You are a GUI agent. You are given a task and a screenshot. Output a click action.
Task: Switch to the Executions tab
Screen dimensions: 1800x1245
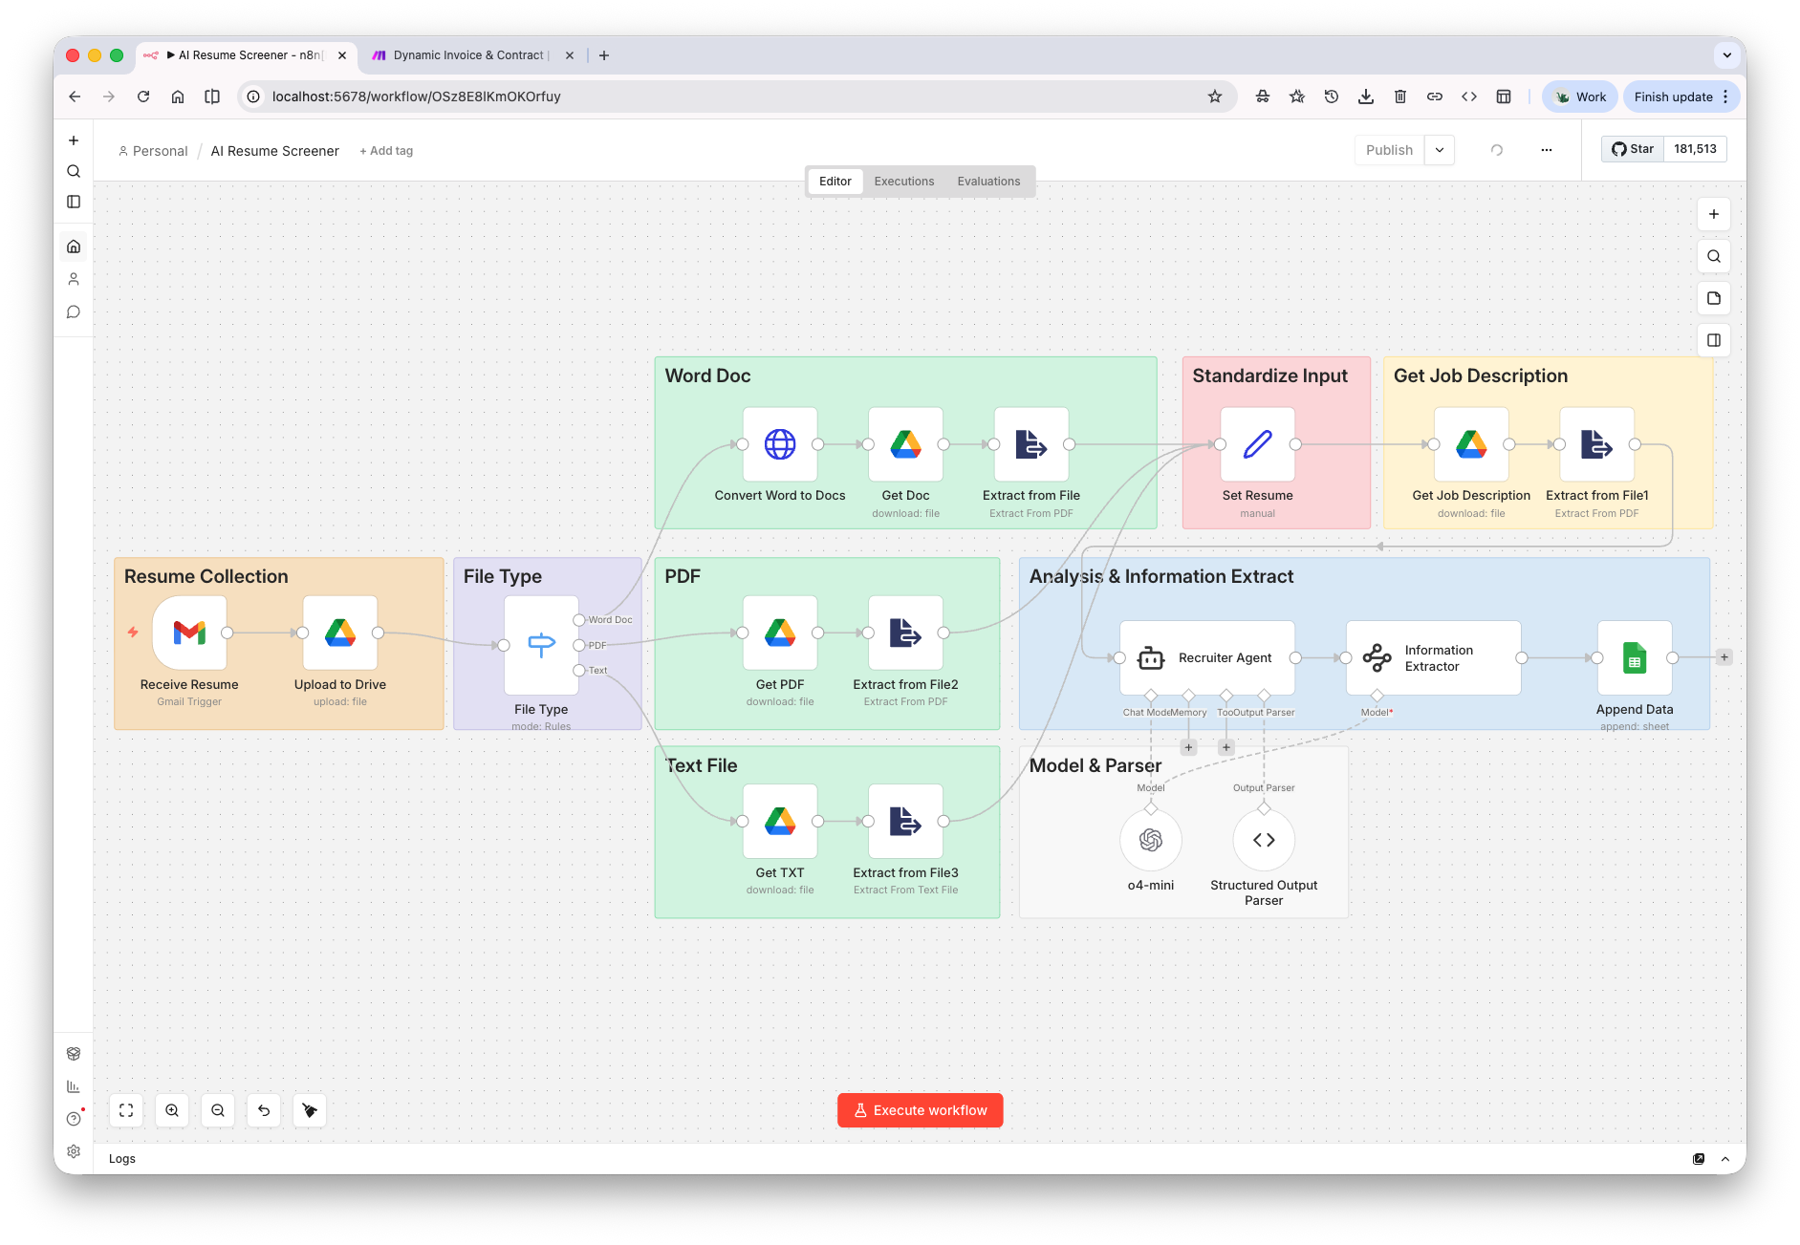[903, 181]
